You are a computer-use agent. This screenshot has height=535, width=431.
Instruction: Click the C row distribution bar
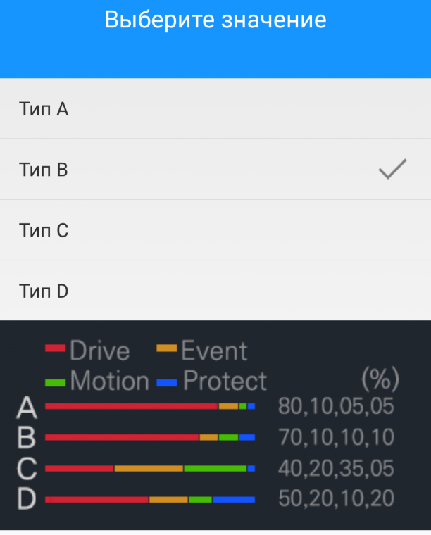click(150, 468)
